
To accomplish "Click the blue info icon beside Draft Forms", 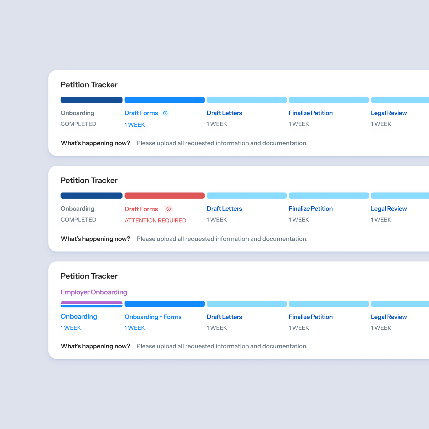I will click(x=165, y=113).
